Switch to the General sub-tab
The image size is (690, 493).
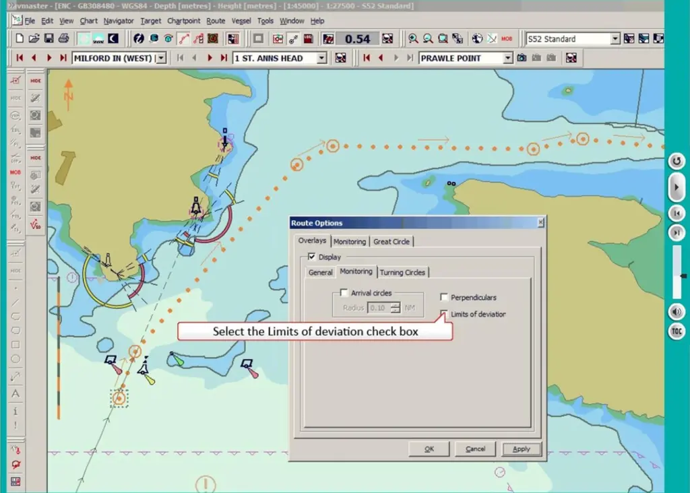tap(320, 272)
